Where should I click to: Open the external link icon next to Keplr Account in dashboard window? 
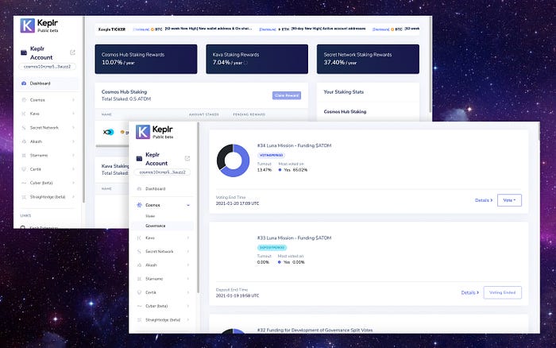(x=73, y=52)
